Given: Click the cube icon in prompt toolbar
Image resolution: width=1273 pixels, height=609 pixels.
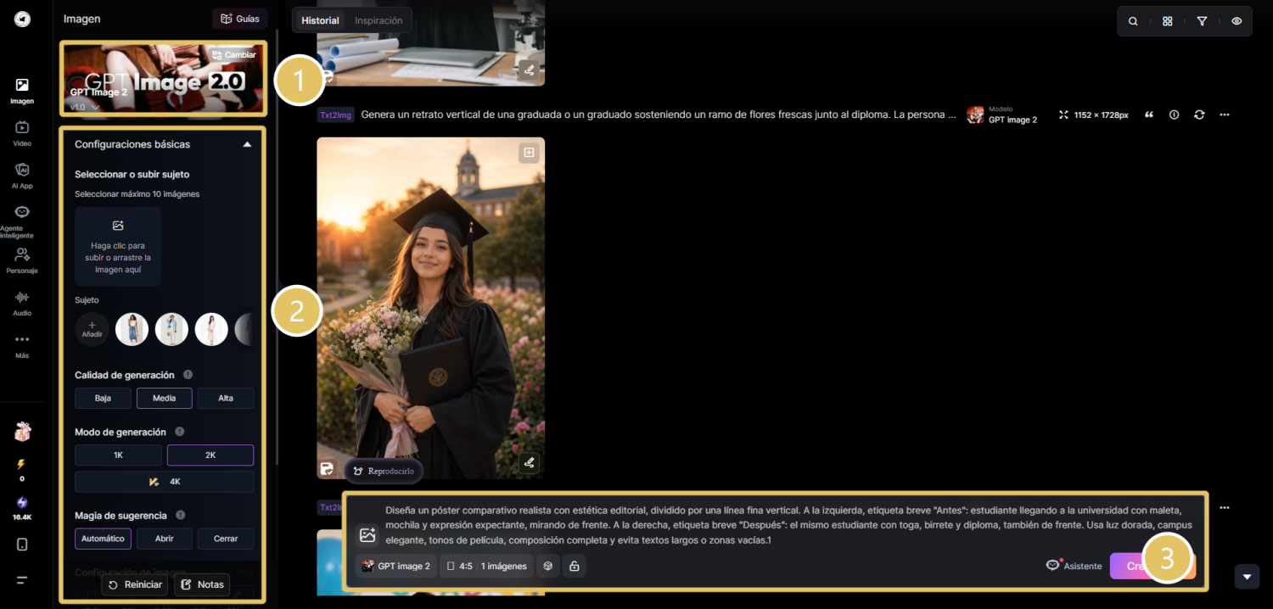Looking at the screenshot, I should [x=548, y=566].
